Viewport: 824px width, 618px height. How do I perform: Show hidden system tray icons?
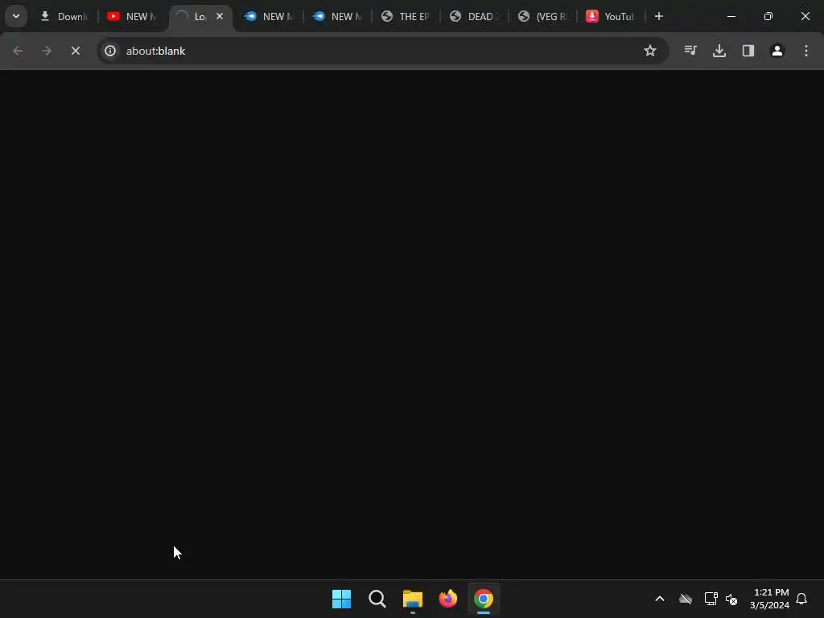[660, 599]
